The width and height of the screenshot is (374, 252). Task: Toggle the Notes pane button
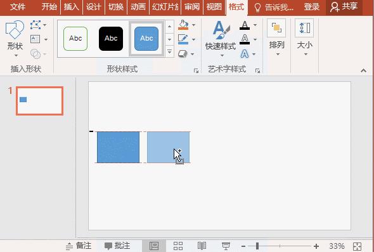(x=79, y=246)
